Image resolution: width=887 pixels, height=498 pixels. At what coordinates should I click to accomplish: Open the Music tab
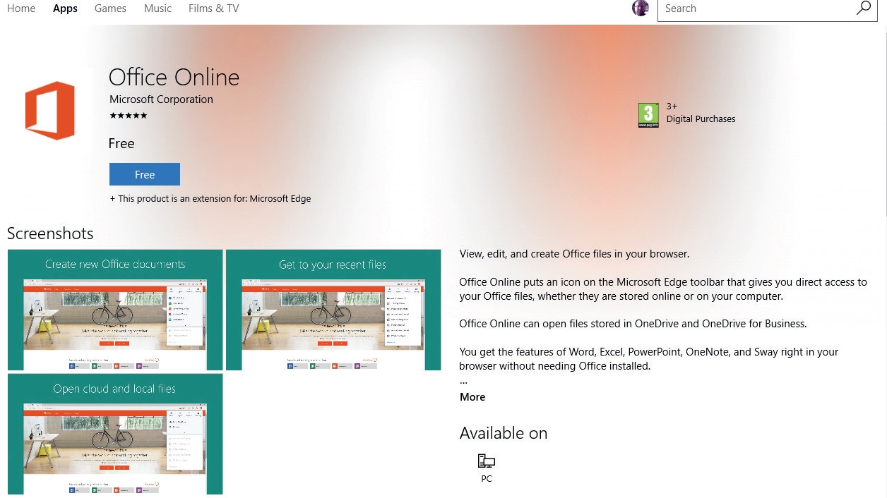coord(157,8)
